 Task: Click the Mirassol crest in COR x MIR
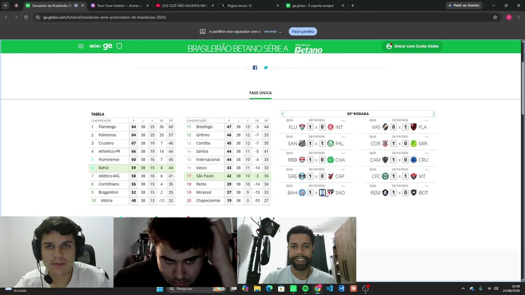point(413,143)
